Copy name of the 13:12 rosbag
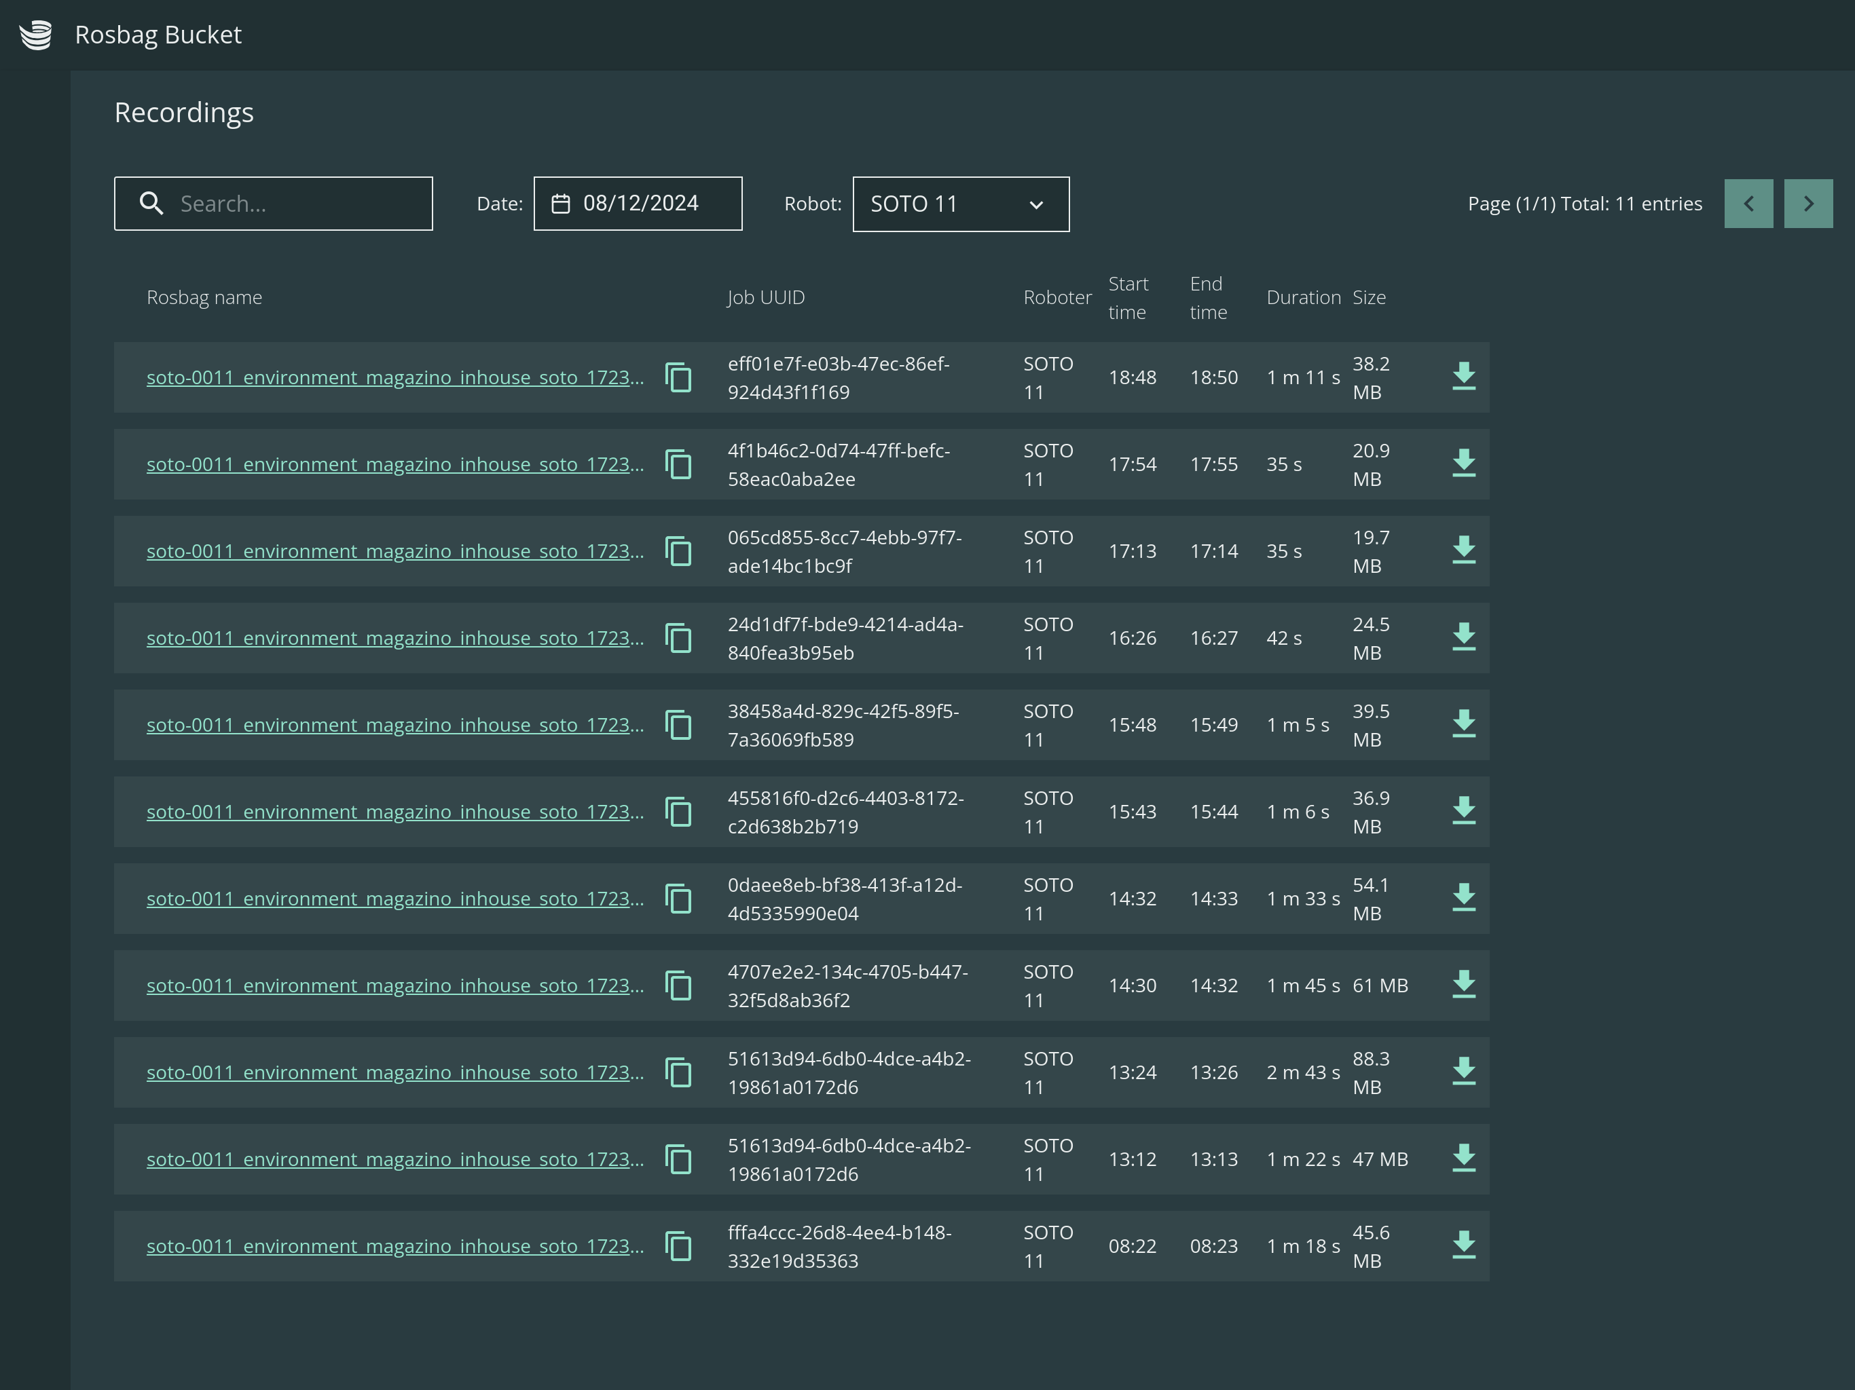1855x1390 pixels. tap(678, 1159)
